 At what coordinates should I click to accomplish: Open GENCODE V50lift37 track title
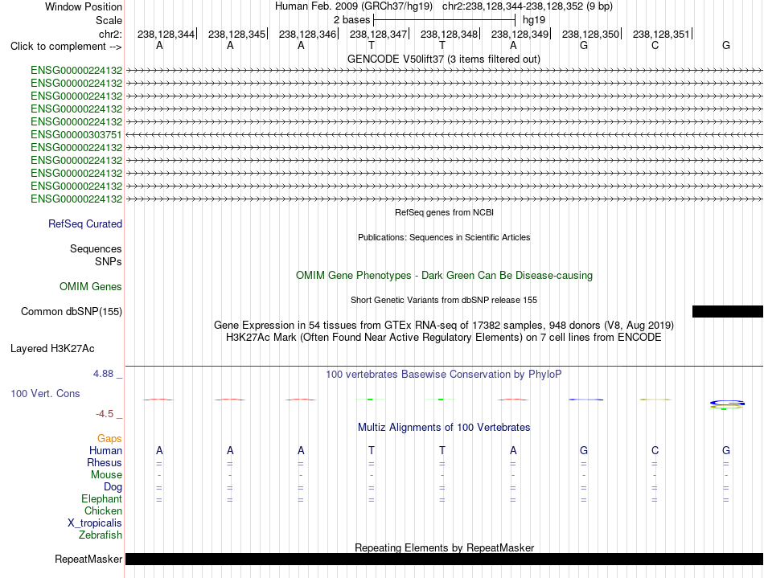click(443, 59)
